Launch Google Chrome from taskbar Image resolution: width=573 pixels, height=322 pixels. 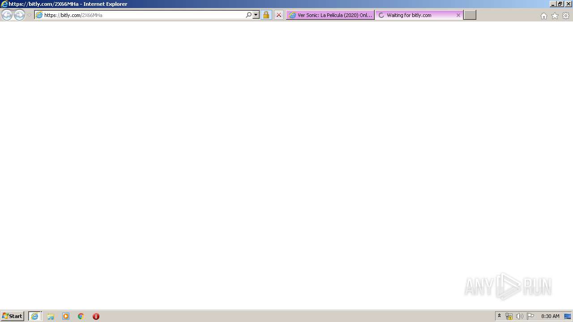81,316
